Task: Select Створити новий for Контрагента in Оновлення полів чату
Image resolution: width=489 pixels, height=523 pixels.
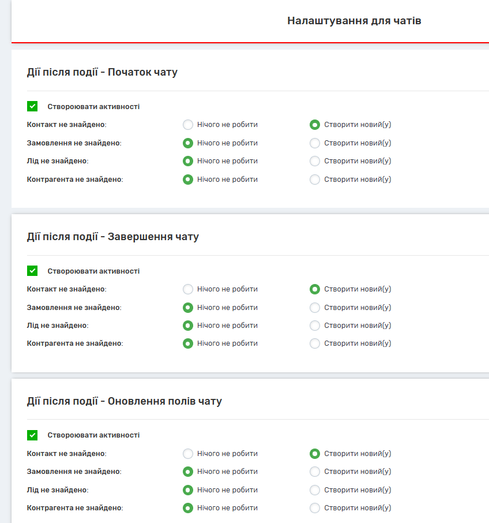Action: [315, 509]
